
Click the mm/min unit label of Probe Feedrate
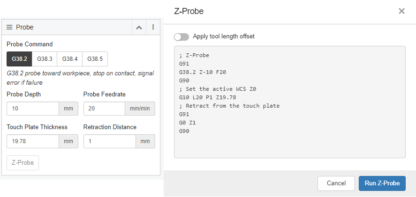tap(140, 109)
